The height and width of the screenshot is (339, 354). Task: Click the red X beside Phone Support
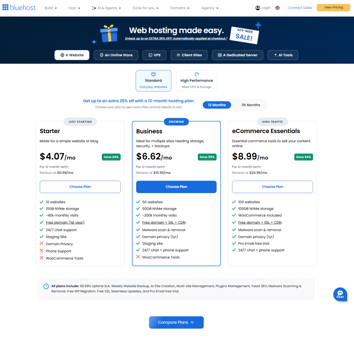click(41, 250)
